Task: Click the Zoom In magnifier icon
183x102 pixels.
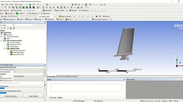Action: click(x=50, y=7)
